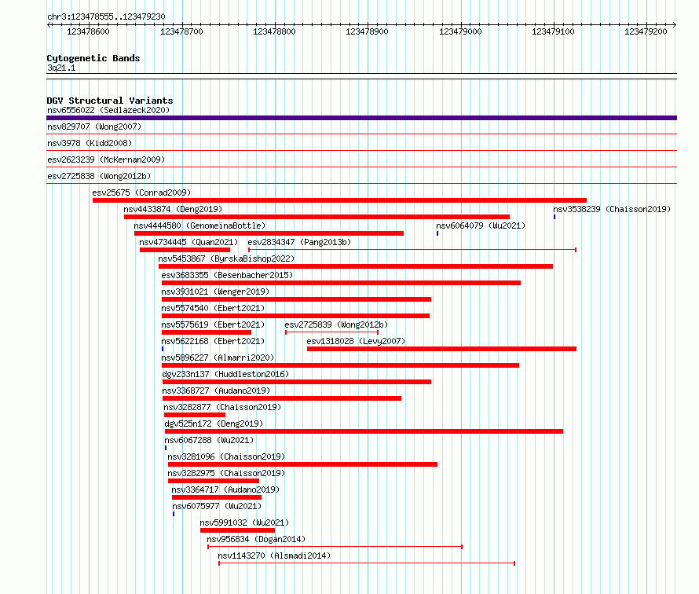The height and width of the screenshot is (594, 699).
Task: Select the red dgv525n172 variant bar
Action: click(364, 431)
